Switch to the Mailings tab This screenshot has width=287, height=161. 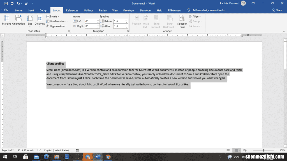[89, 10]
